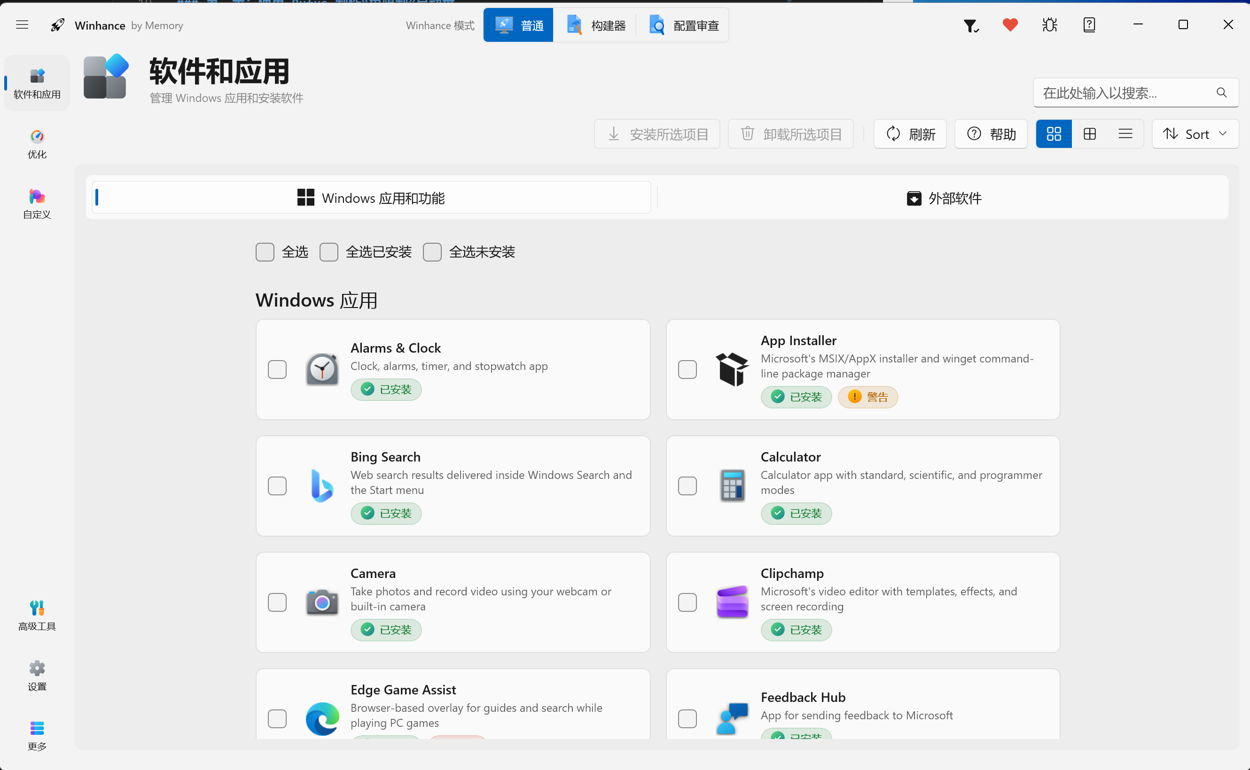Select the Bing Search checkbox

pos(277,486)
